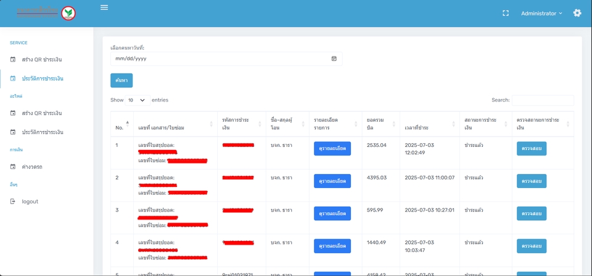Toggle fullscreen mode icon

coord(506,13)
